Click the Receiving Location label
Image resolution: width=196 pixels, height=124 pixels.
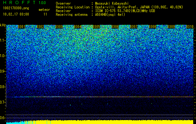click(x=73, y=7)
